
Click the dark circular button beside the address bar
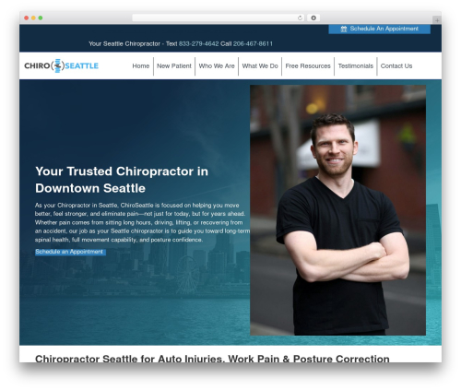pos(313,18)
